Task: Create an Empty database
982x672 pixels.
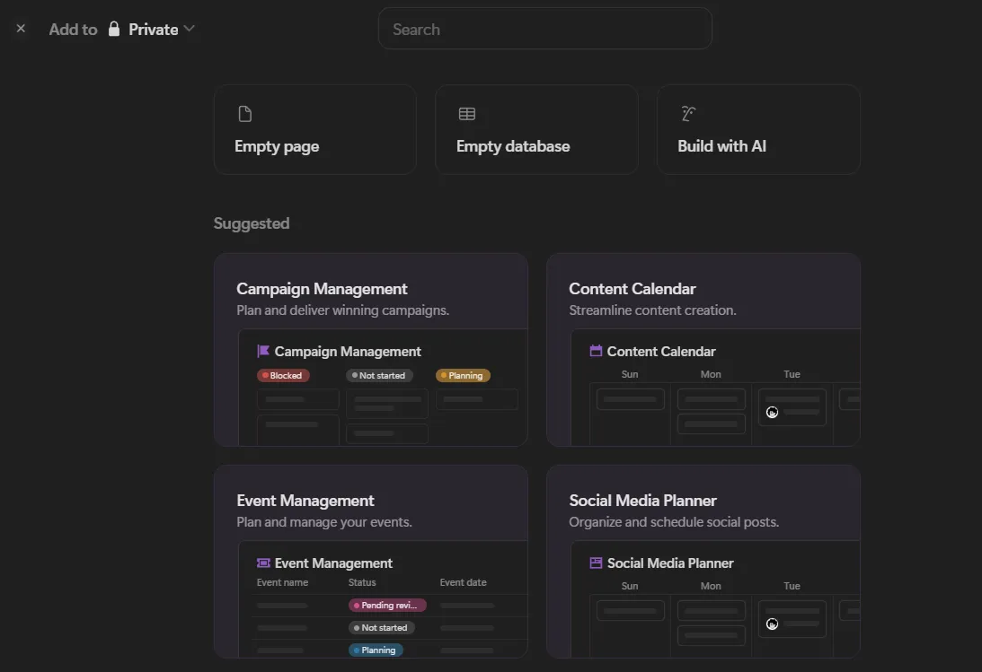Action: point(513,146)
